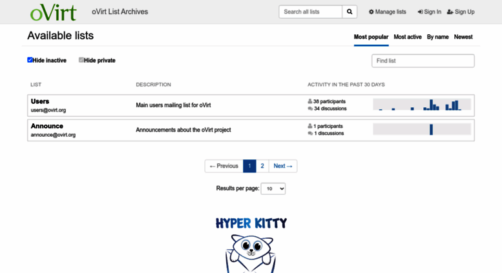Click the Sign In link

click(x=430, y=12)
